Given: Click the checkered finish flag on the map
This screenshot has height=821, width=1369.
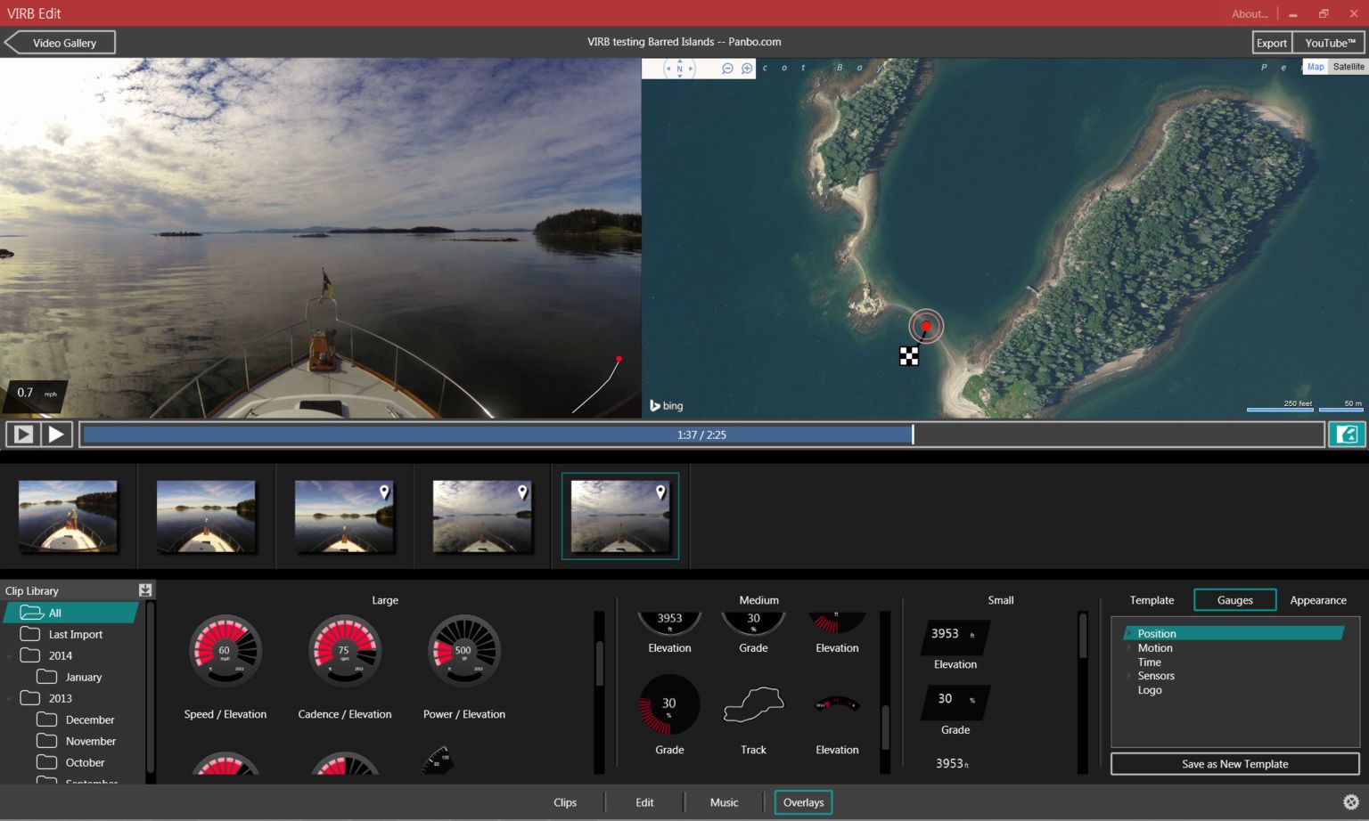Looking at the screenshot, I should point(909,356).
